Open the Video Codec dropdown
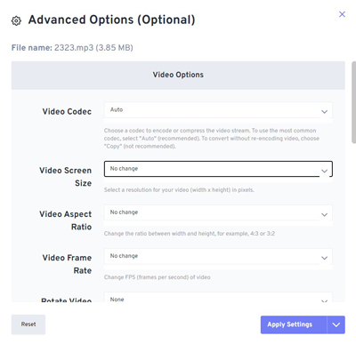This screenshot has width=356, height=344. pyautogui.click(x=218, y=110)
